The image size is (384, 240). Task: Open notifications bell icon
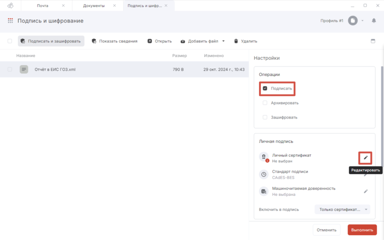tap(374, 21)
